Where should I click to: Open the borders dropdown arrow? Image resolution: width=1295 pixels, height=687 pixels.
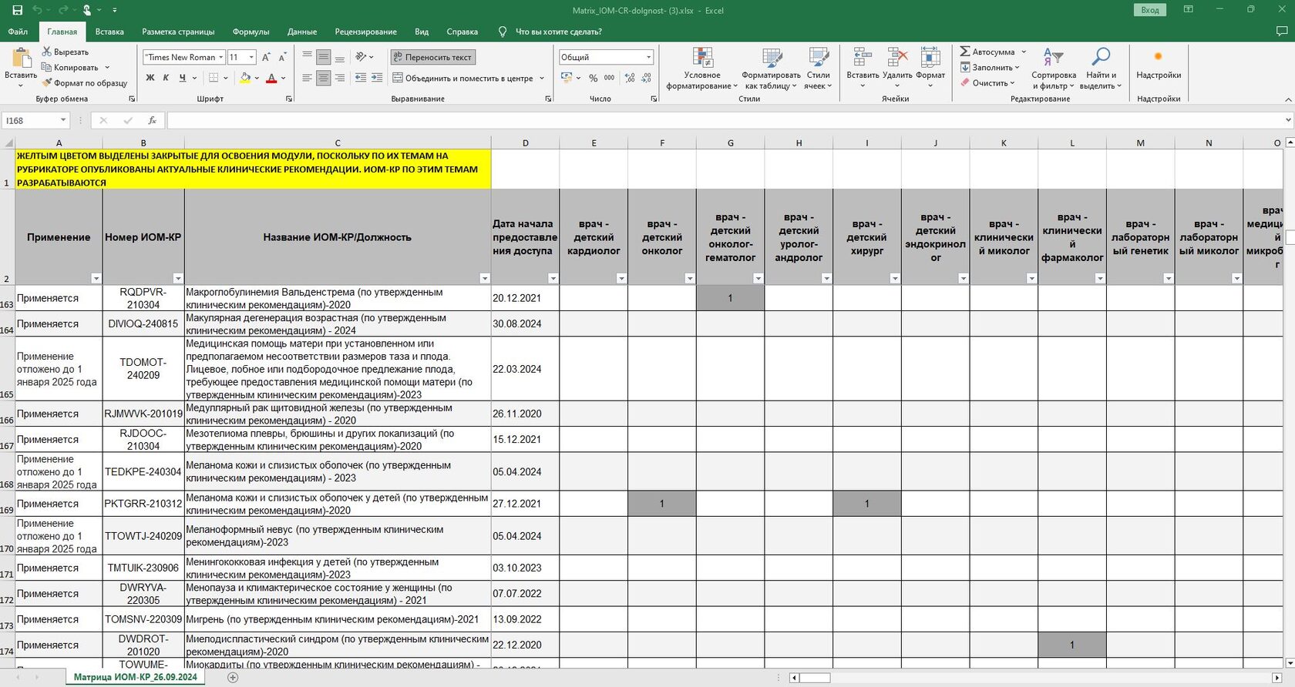pos(226,78)
